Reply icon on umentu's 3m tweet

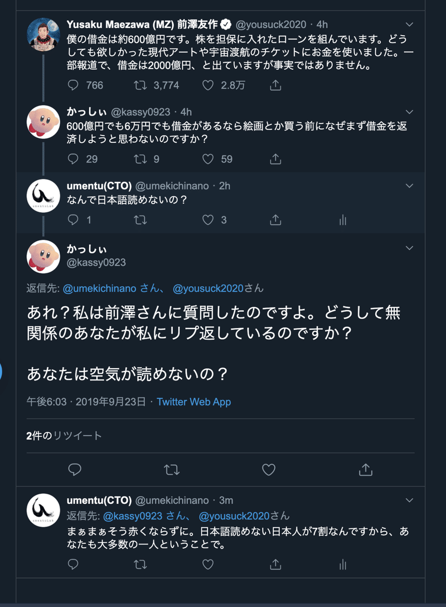73,565
